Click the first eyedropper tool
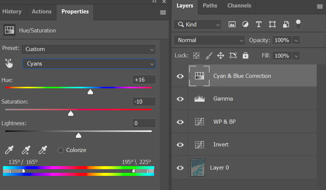The image size is (326, 190). [x=9, y=150]
